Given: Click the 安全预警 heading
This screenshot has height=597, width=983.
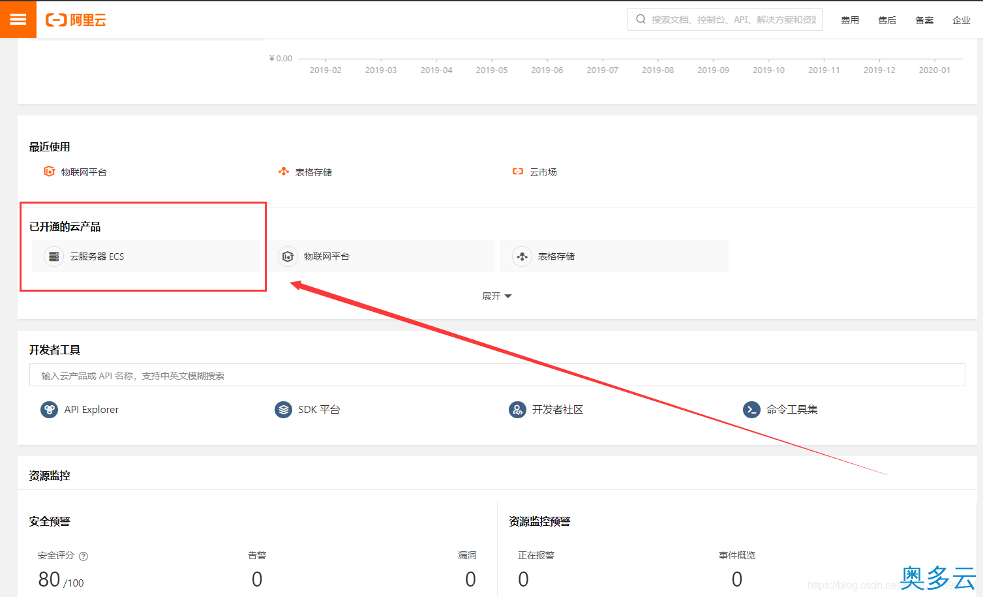Looking at the screenshot, I should (50, 521).
